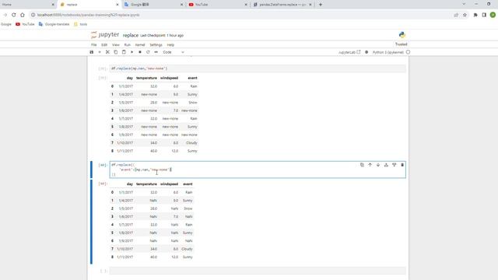Move the active cell up
498x280 pixels.
click(x=370, y=165)
